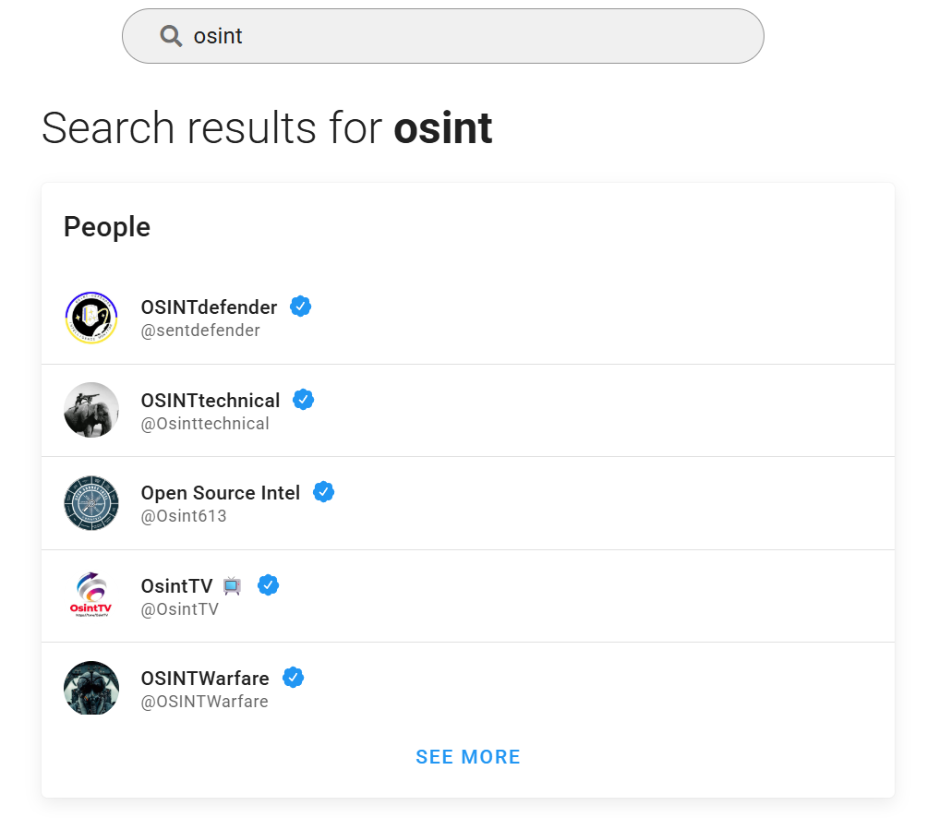Image resolution: width=939 pixels, height=818 pixels.
Task: Click OSINTWarfare's verified badge icon
Action: coord(293,678)
